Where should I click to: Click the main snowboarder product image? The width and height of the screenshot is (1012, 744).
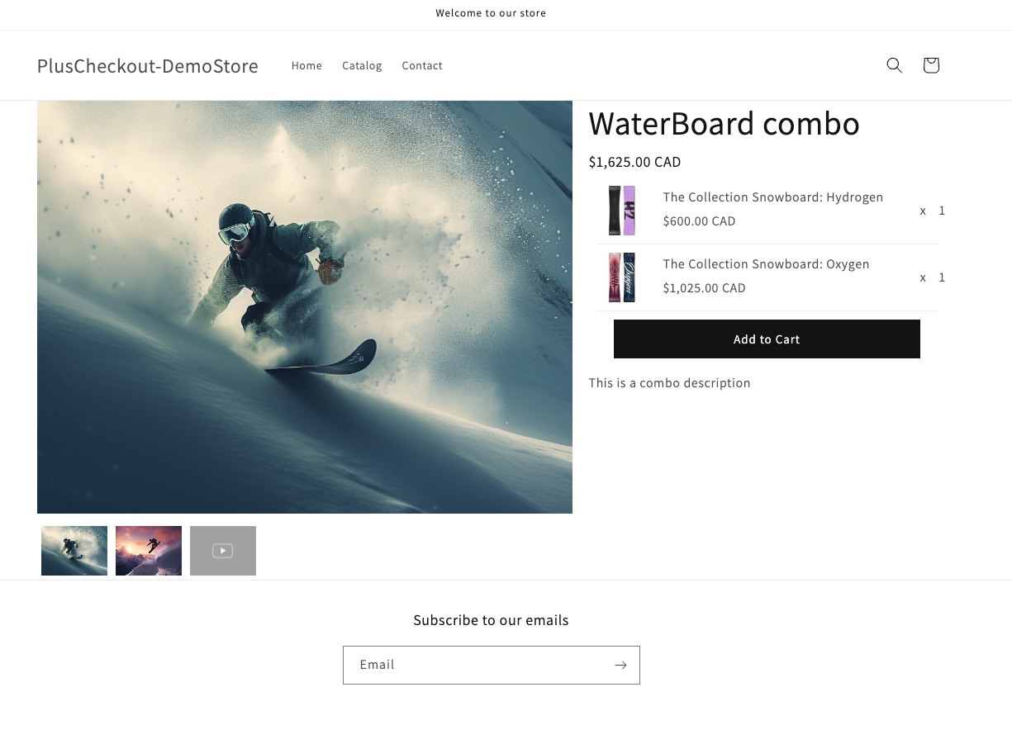(305, 306)
